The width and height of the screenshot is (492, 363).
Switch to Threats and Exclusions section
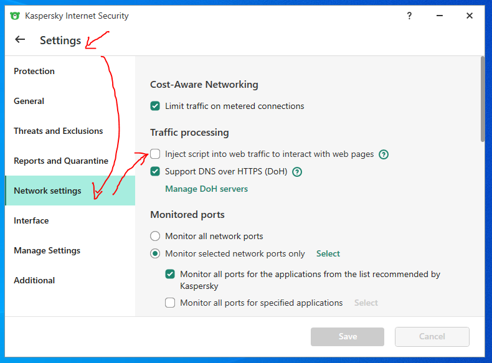(x=58, y=131)
